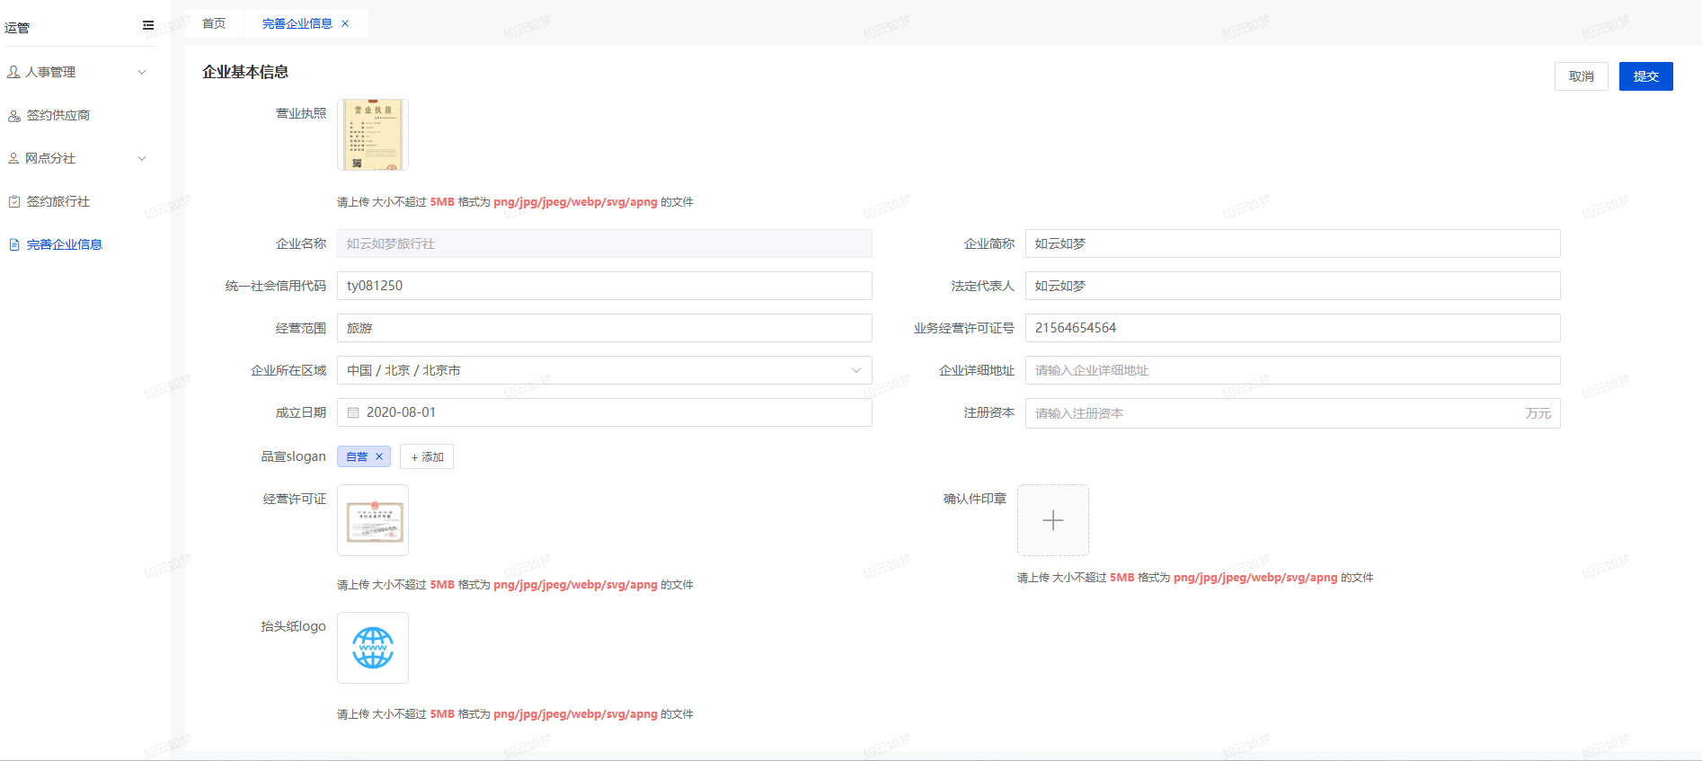Image resolution: width=1702 pixels, height=761 pixels.
Task: Collapse the sidebar with hamburger icon
Action: point(148,25)
